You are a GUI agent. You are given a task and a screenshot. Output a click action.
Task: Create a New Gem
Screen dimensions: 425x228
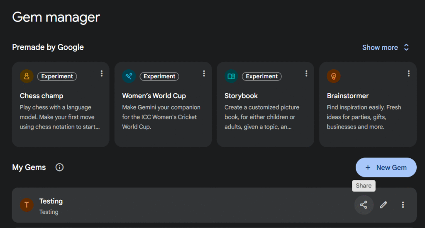[386, 167]
